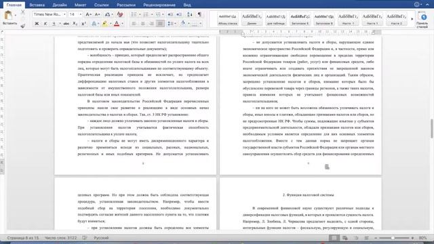
Task: Click the multilevel list icon
Action: pyautogui.click(x=158, y=14)
